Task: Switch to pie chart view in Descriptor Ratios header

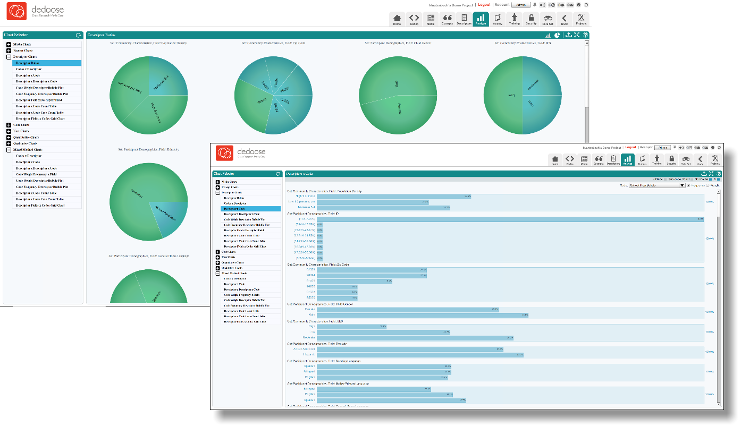Action: coord(557,35)
